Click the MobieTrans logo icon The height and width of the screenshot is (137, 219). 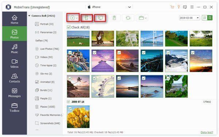(8, 7)
